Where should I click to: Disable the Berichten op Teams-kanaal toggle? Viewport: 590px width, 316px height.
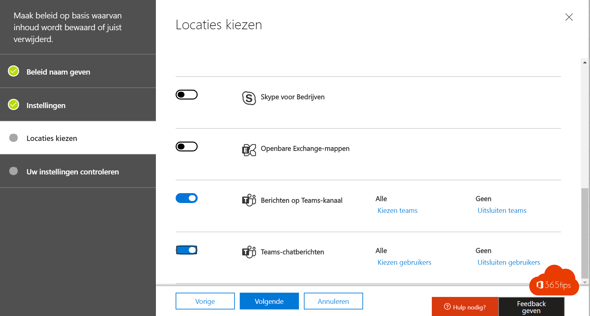point(186,198)
